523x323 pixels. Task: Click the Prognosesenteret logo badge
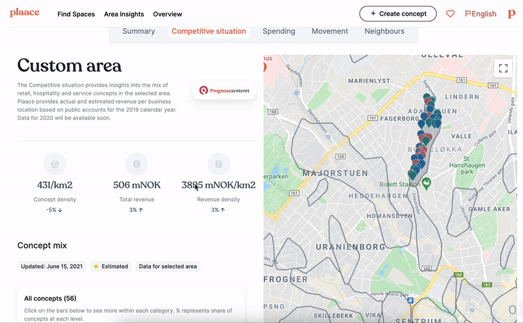224,91
